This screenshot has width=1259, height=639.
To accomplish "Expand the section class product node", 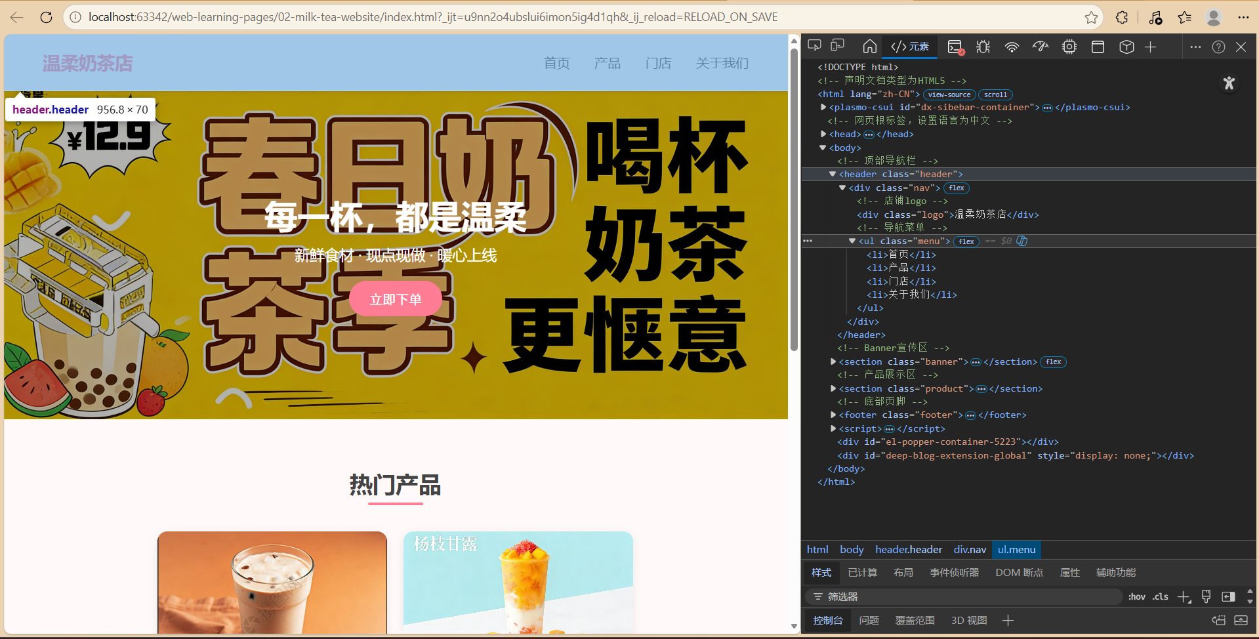I will pos(833,388).
